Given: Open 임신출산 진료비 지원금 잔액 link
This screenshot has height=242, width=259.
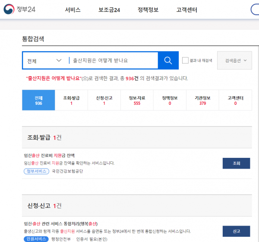Looking at the screenshot, I should point(49,155).
